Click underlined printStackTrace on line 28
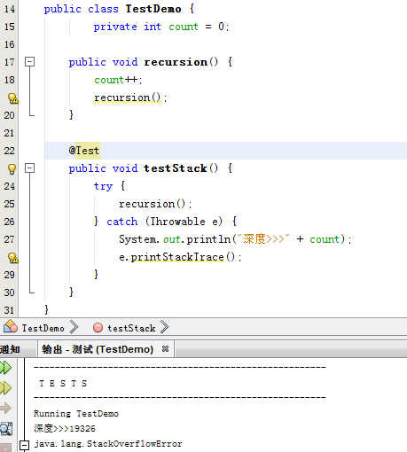 tap(177, 257)
